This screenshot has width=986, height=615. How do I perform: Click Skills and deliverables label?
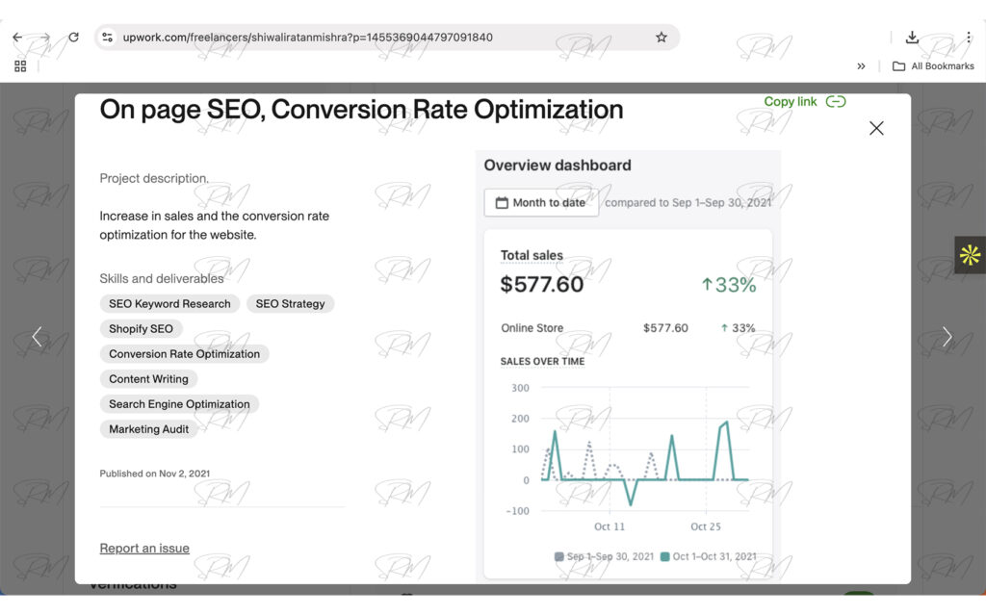(162, 278)
